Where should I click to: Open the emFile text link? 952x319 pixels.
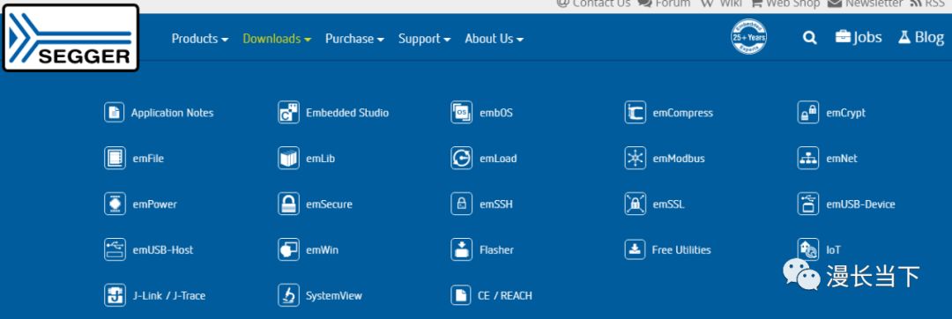148,159
